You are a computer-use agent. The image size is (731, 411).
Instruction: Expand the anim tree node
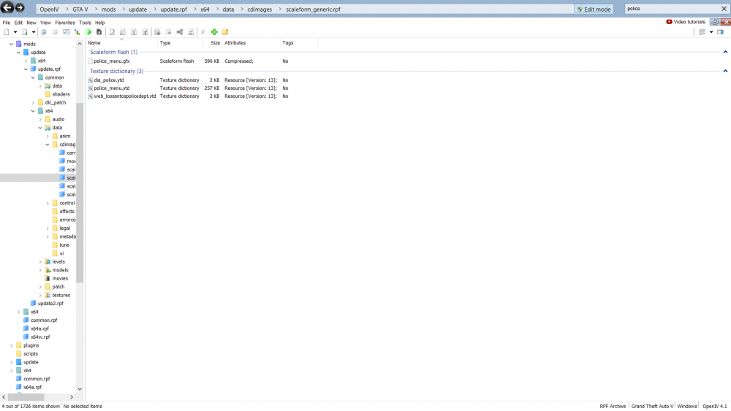[x=48, y=136]
